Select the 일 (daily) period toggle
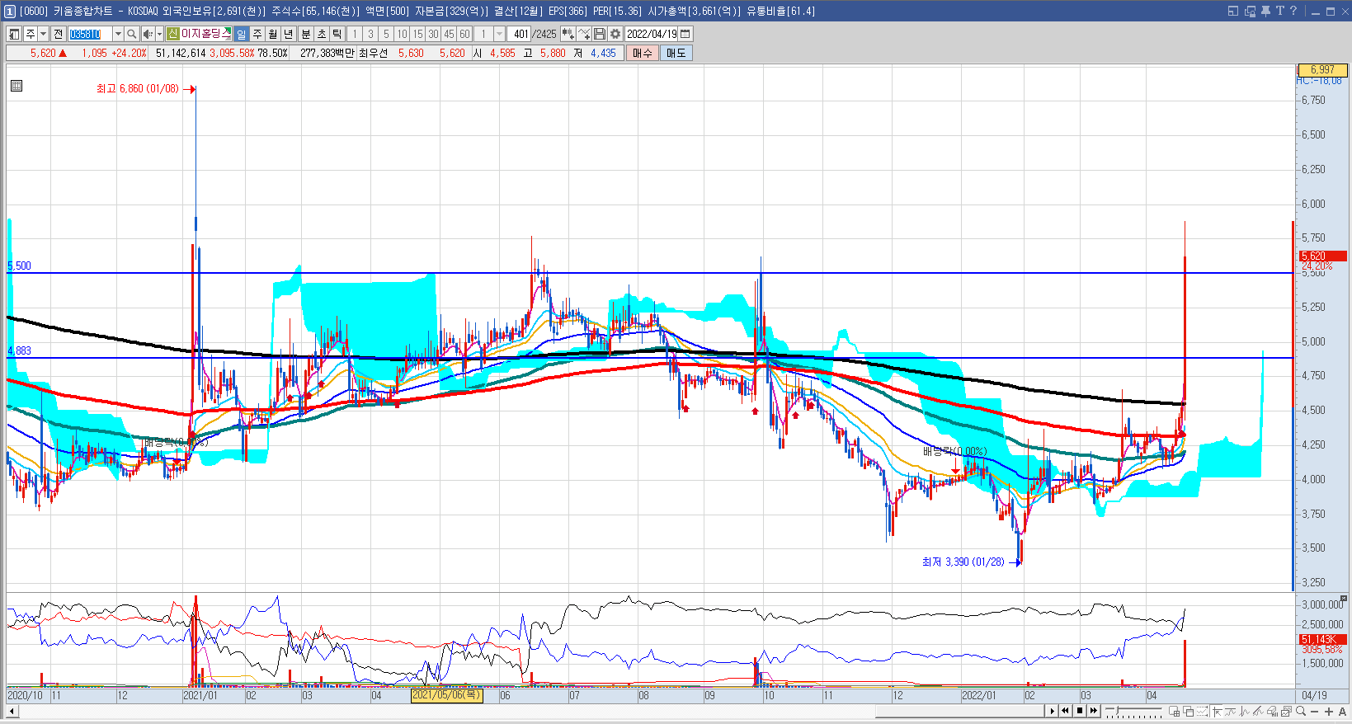Viewport: 1352px width, 724px height. (x=241, y=34)
